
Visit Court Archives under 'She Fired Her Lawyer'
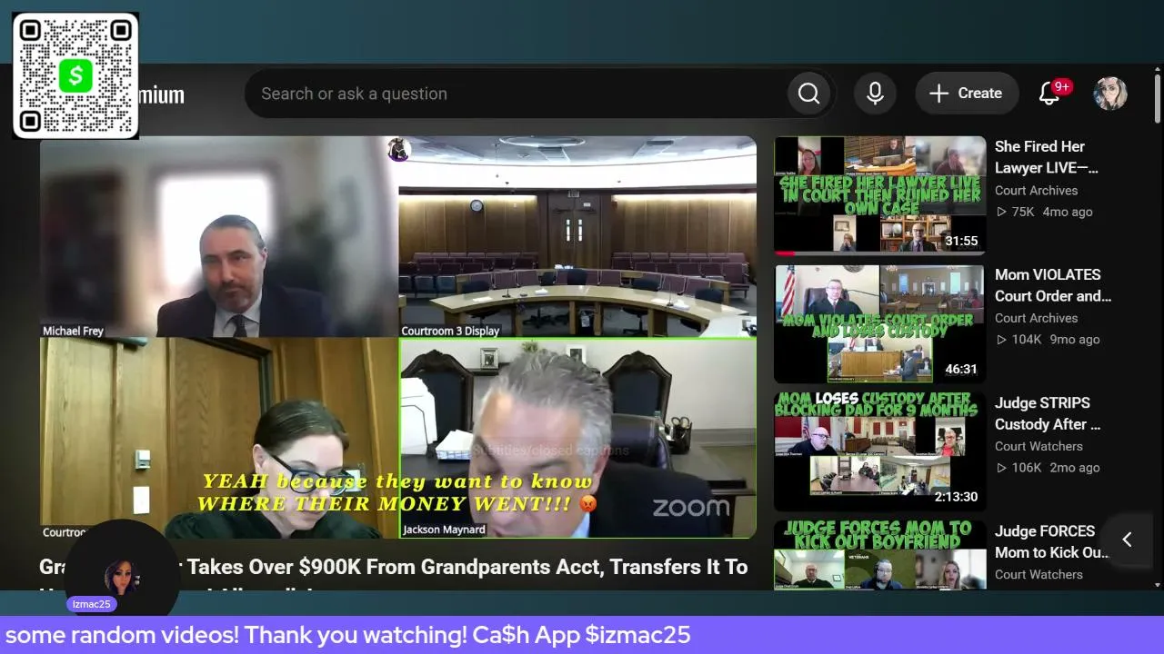tap(1036, 190)
